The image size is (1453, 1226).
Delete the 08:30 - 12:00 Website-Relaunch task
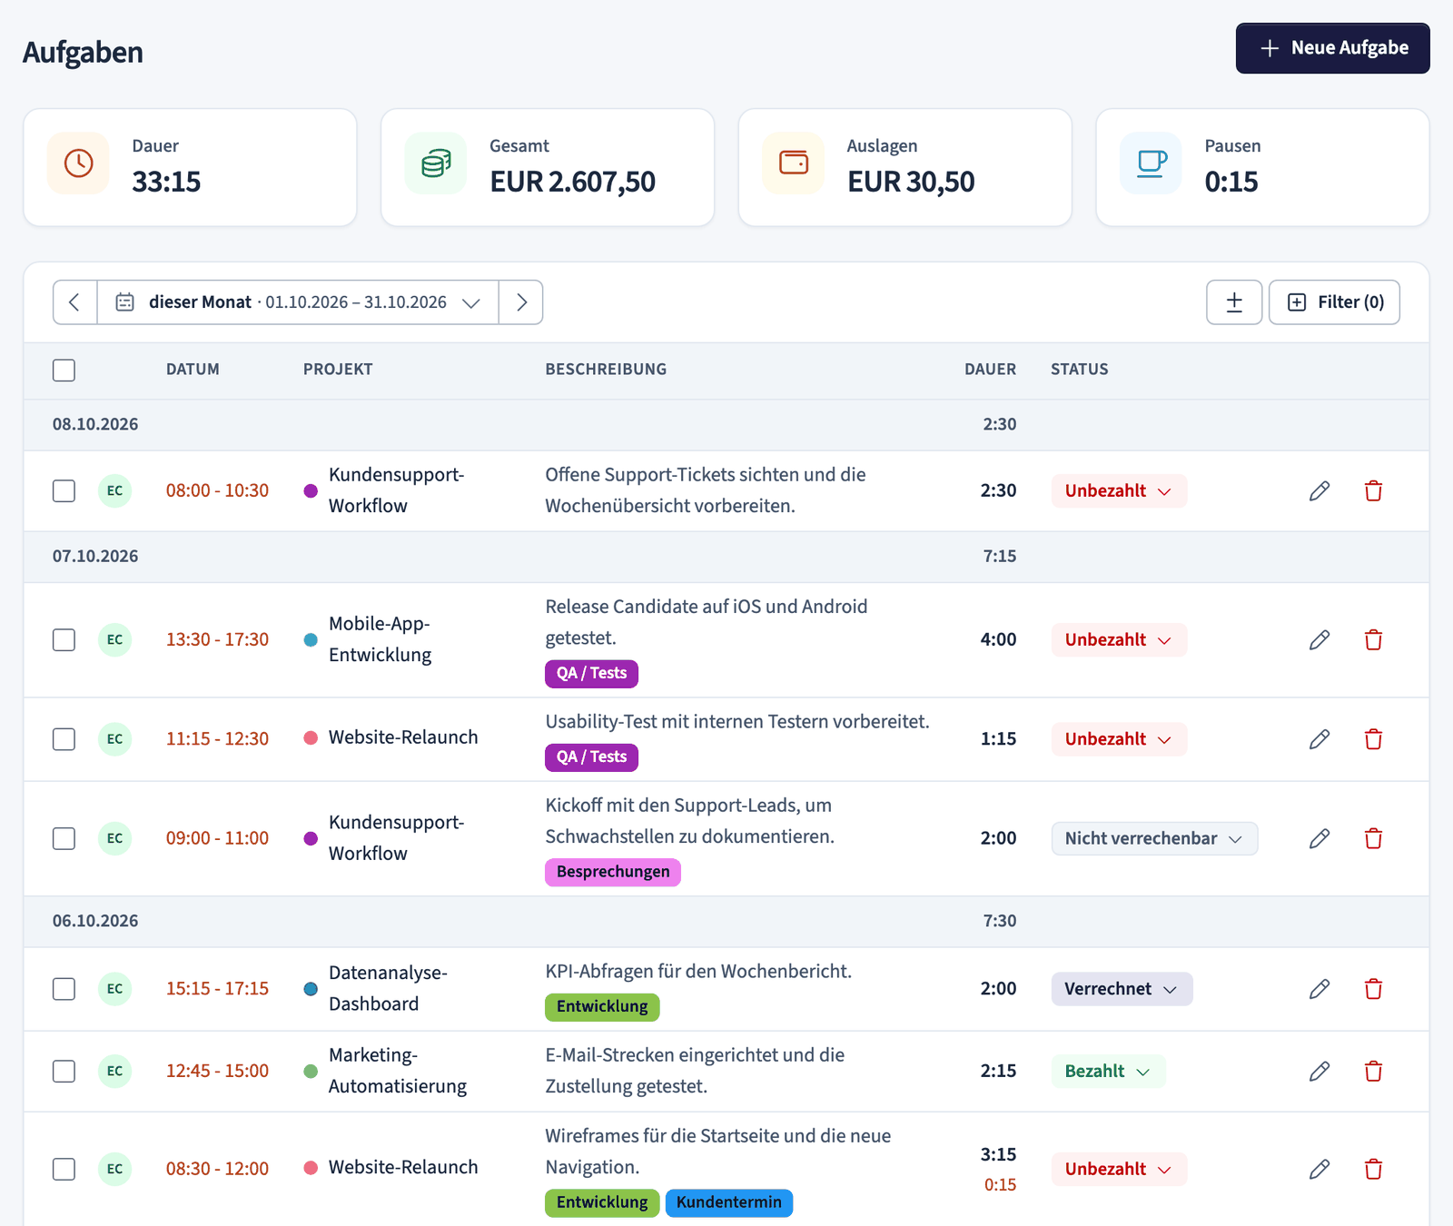click(1373, 1169)
